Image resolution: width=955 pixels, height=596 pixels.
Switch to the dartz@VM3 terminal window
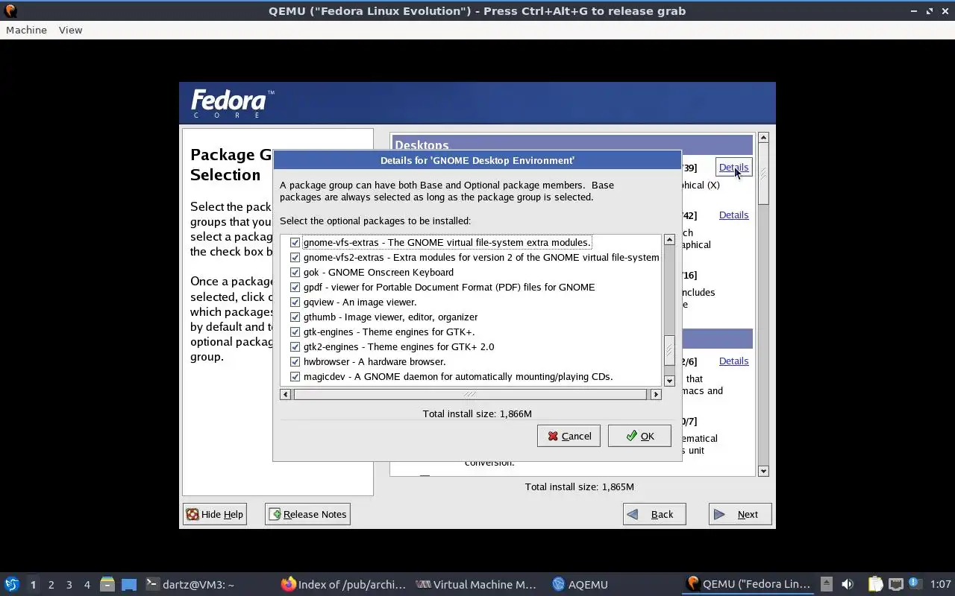tap(190, 585)
